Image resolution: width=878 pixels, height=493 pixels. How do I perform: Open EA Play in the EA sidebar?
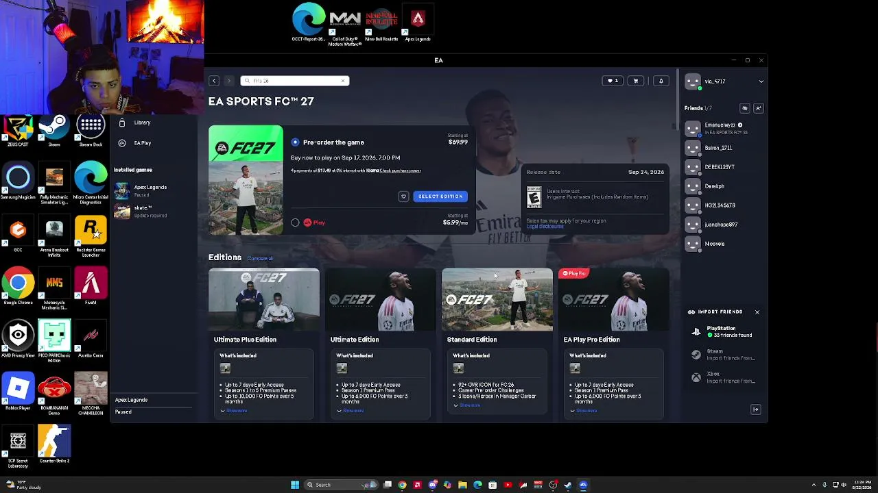coord(142,143)
